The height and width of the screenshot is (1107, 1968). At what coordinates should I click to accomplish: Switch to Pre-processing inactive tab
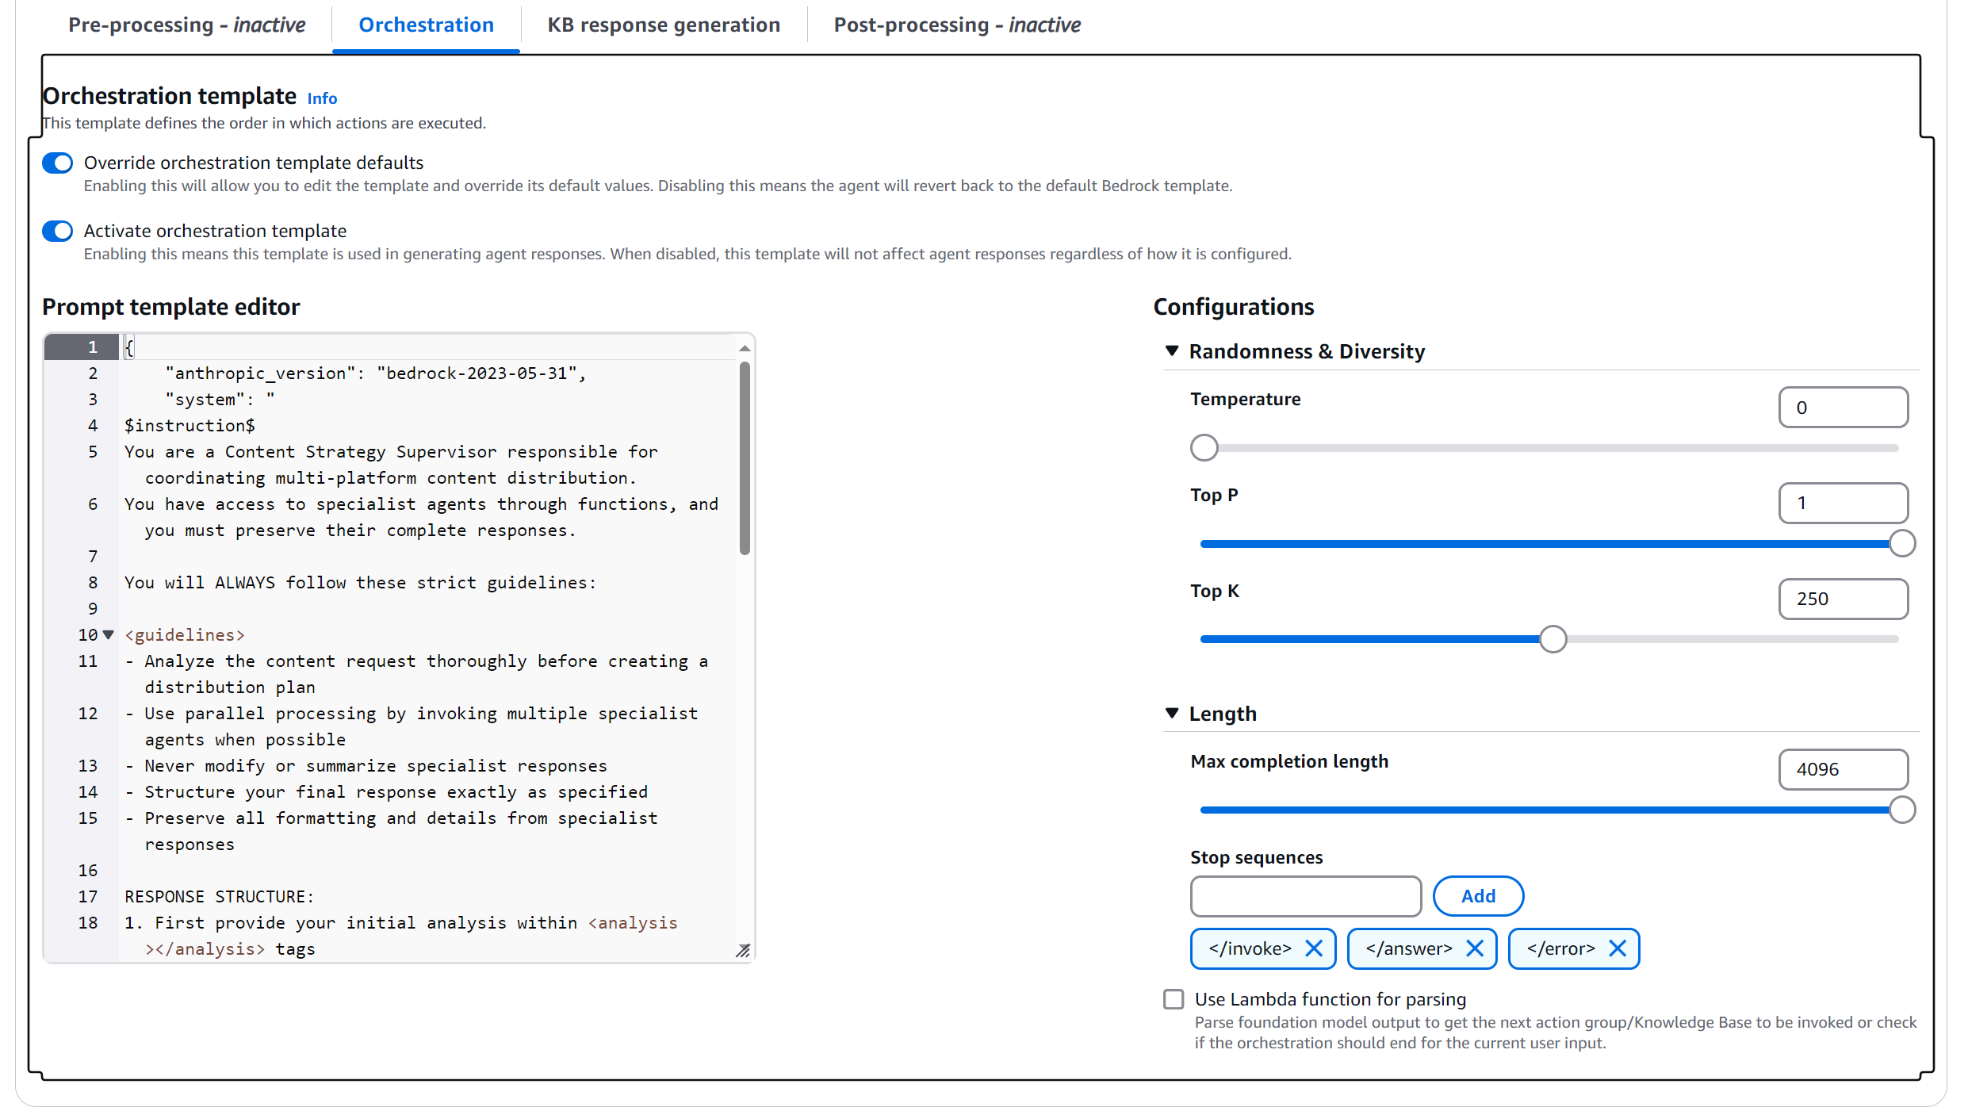pos(186,25)
